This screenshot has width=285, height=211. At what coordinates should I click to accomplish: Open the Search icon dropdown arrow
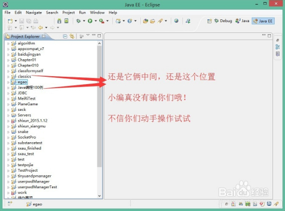166,21
